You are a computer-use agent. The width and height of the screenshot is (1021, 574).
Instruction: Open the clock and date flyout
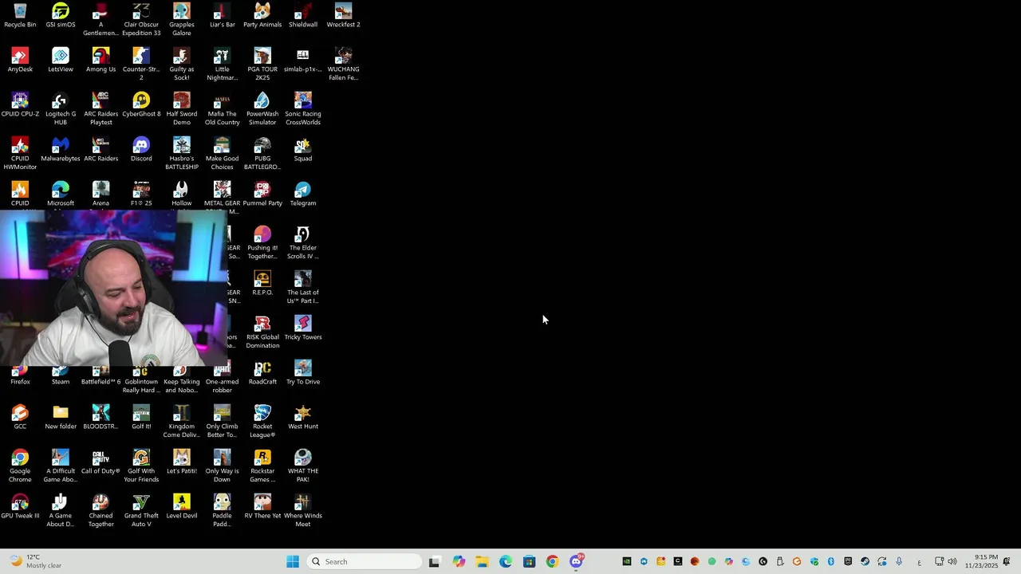(980, 561)
